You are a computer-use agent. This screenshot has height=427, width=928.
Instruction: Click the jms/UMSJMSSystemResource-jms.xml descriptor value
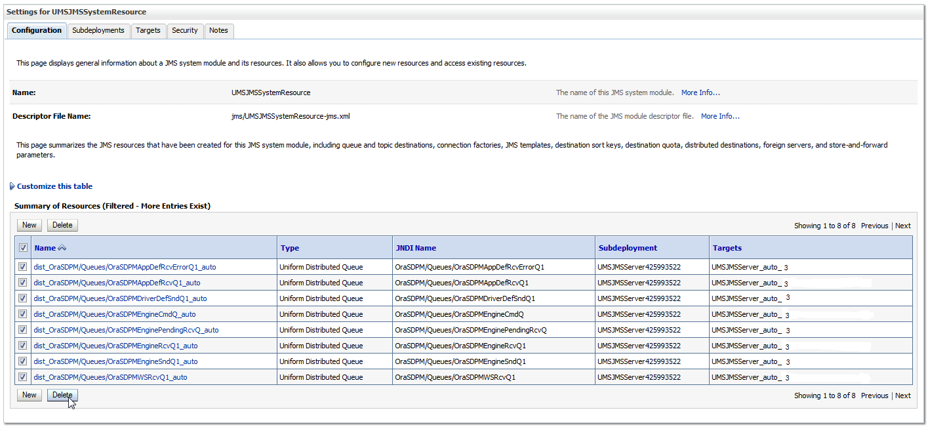coord(291,116)
